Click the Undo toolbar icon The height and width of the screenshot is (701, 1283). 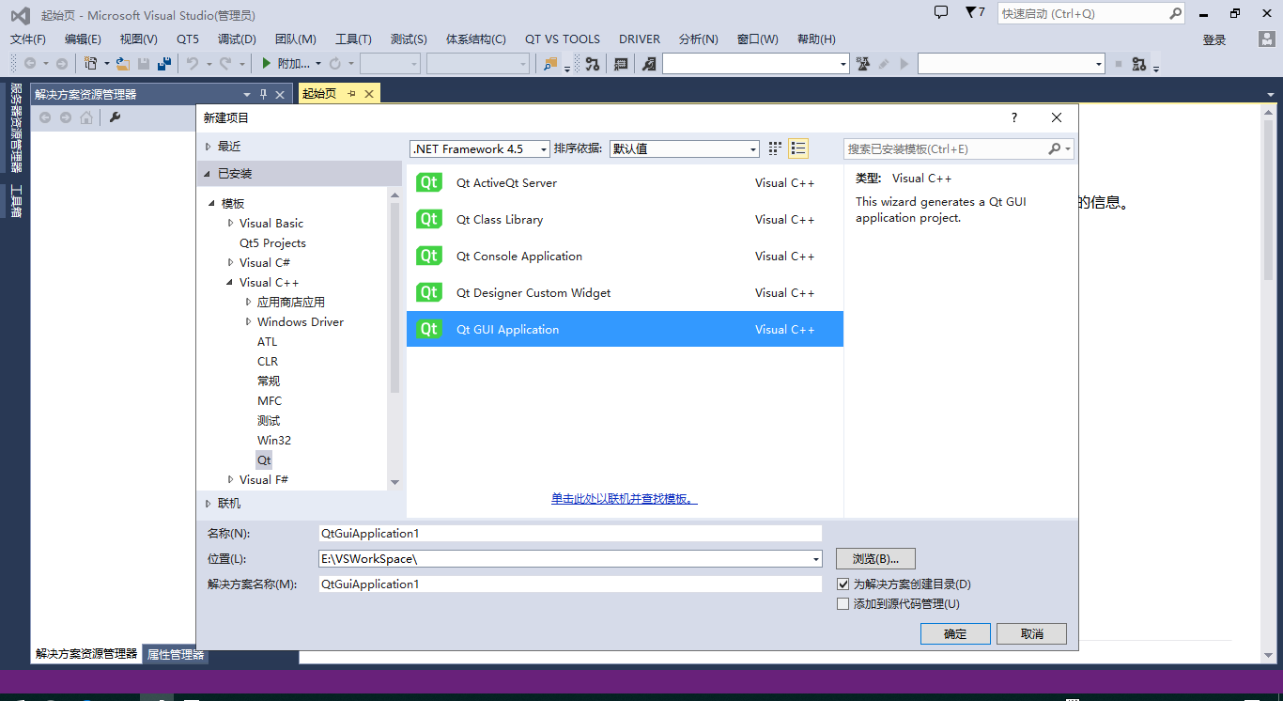tap(192, 63)
